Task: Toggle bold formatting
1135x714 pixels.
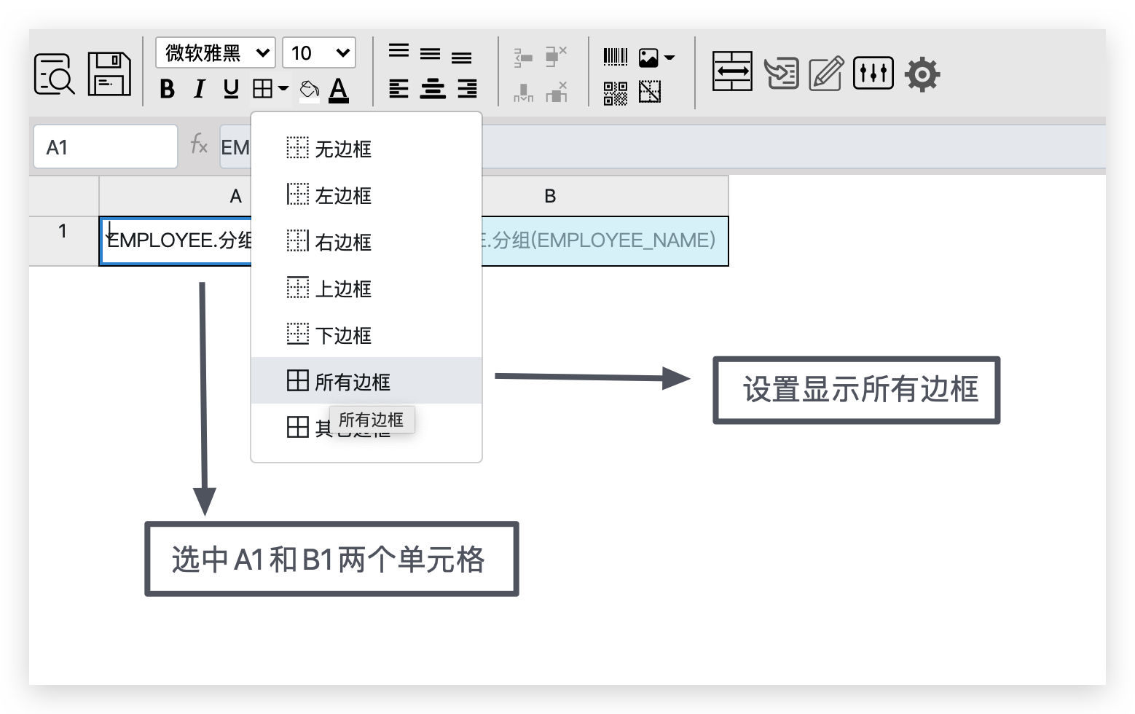Action: 167,89
